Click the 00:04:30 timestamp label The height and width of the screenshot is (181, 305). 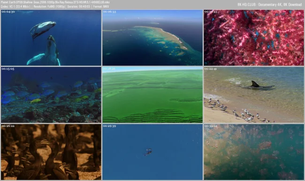pos(8,12)
